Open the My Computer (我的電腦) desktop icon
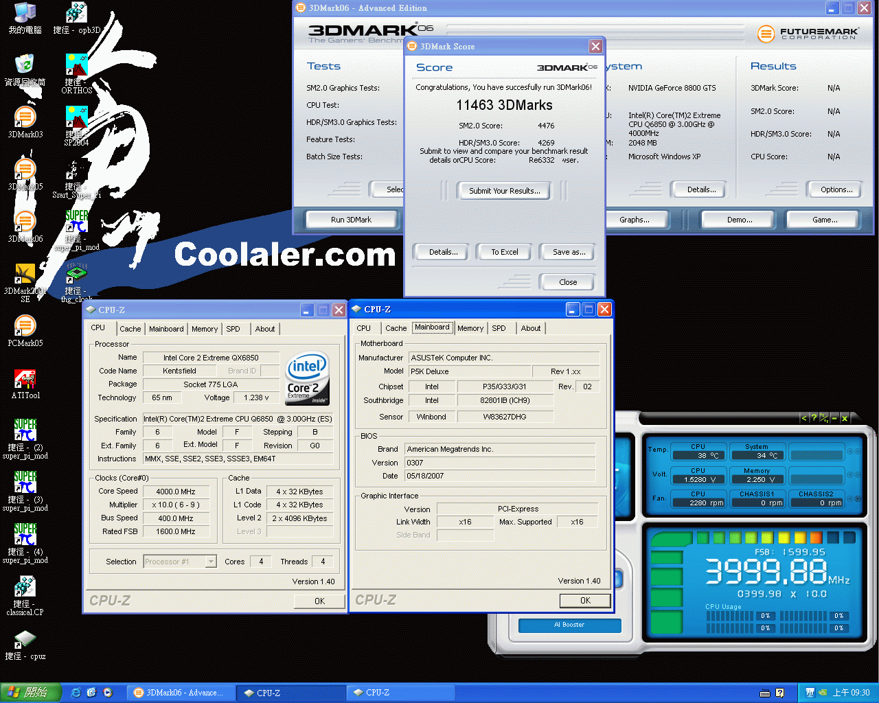The height and width of the screenshot is (703, 879). (x=25, y=19)
